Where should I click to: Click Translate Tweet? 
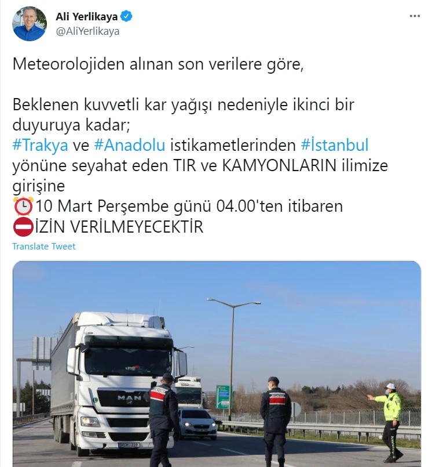[43, 247]
